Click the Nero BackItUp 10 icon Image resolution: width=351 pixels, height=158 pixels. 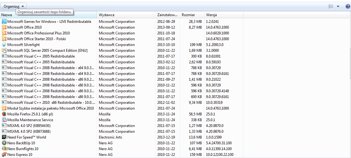[x=4, y=143]
